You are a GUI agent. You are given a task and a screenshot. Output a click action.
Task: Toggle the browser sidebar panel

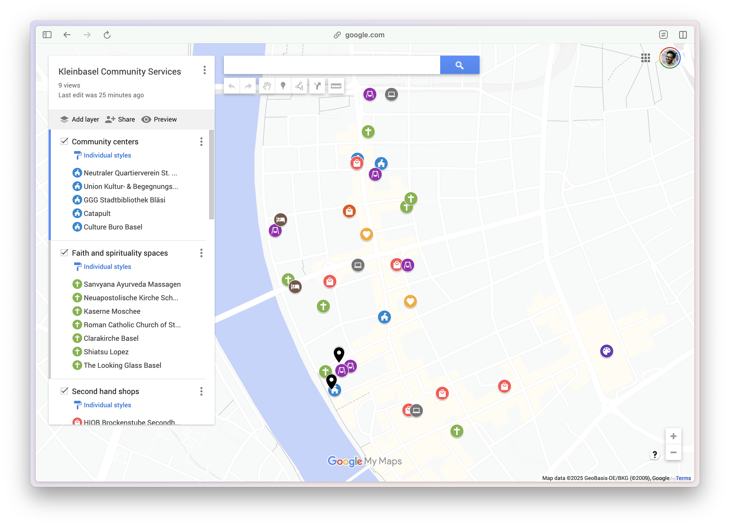point(47,35)
